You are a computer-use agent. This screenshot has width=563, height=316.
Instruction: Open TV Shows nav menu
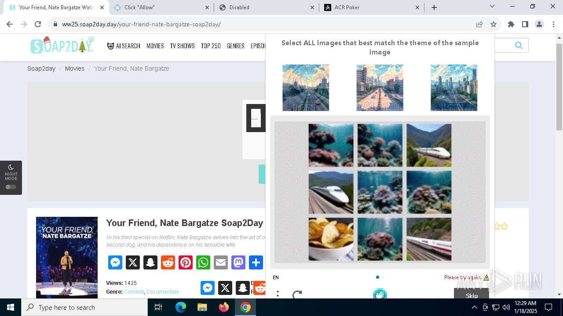tap(183, 46)
